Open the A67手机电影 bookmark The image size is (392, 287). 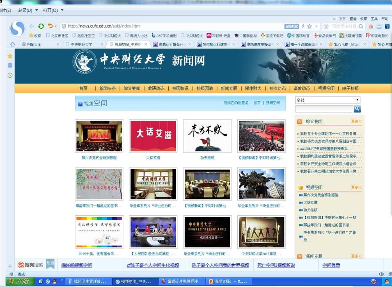click(x=164, y=36)
